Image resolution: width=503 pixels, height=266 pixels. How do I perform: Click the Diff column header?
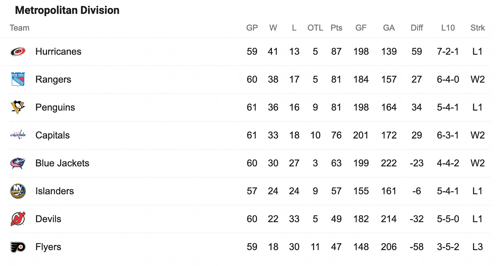417,28
